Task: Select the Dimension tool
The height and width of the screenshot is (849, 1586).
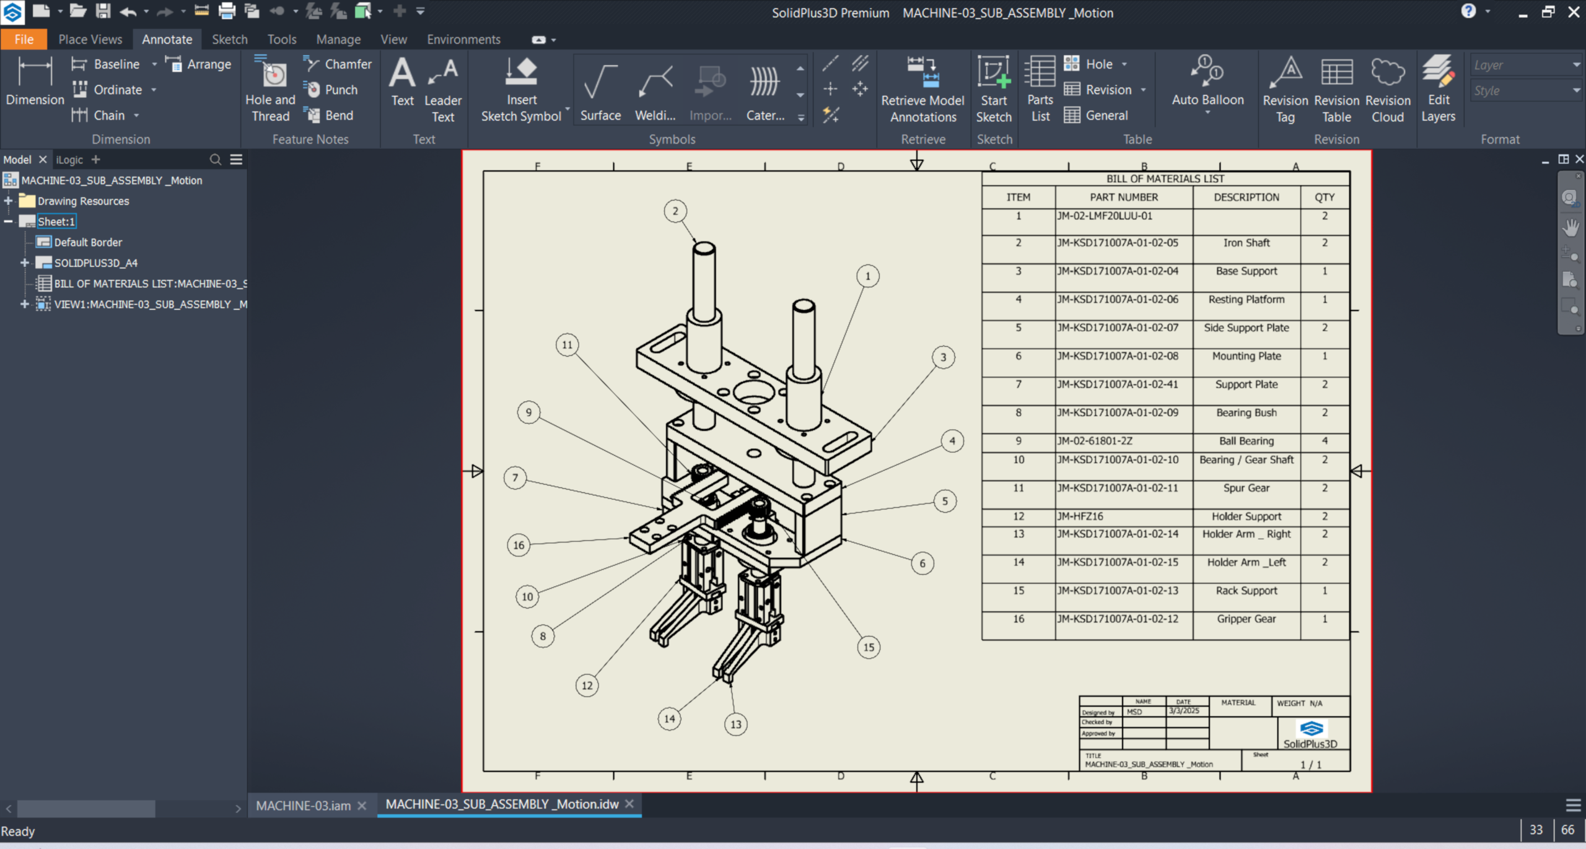Action: [35, 81]
